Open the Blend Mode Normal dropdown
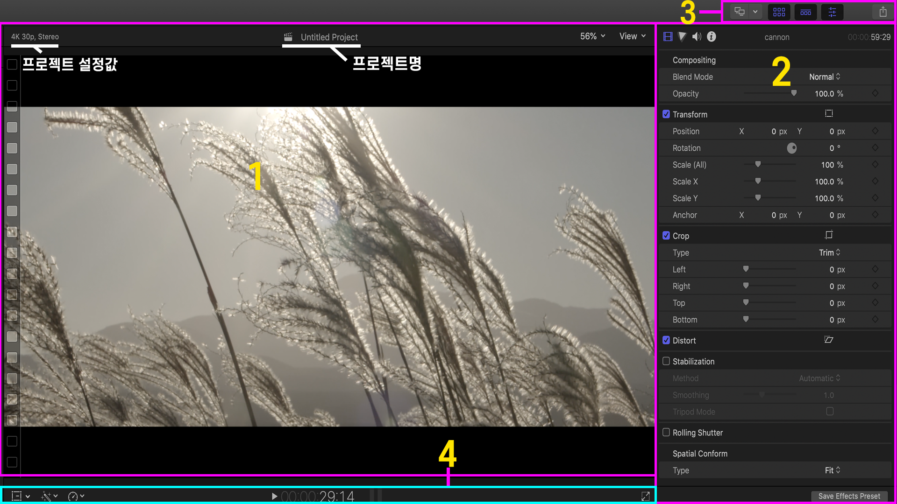 coord(825,77)
